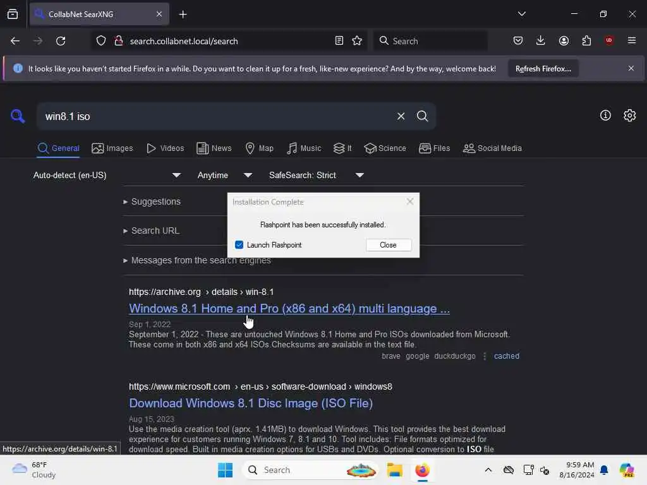The height and width of the screenshot is (485, 647).
Task: Switch to the Map category tab
Action: click(x=259, y=148)
